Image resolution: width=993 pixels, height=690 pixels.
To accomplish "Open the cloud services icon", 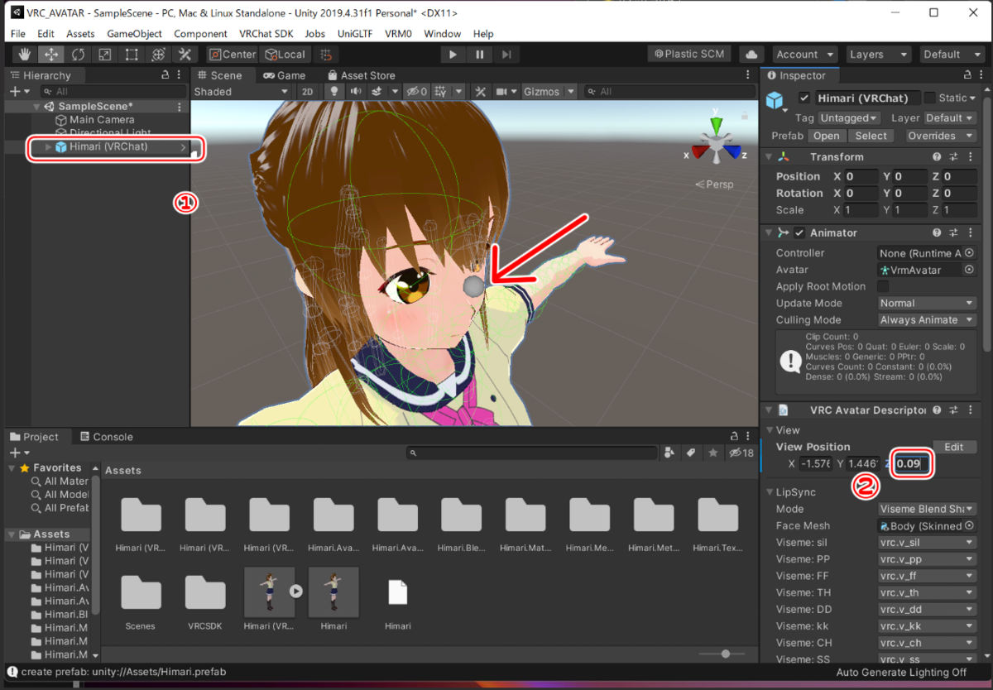I will pyautogui.click(x=751, y=55).
